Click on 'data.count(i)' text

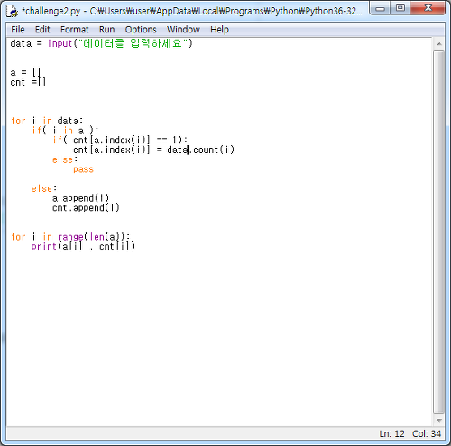[x=200, y=150]
